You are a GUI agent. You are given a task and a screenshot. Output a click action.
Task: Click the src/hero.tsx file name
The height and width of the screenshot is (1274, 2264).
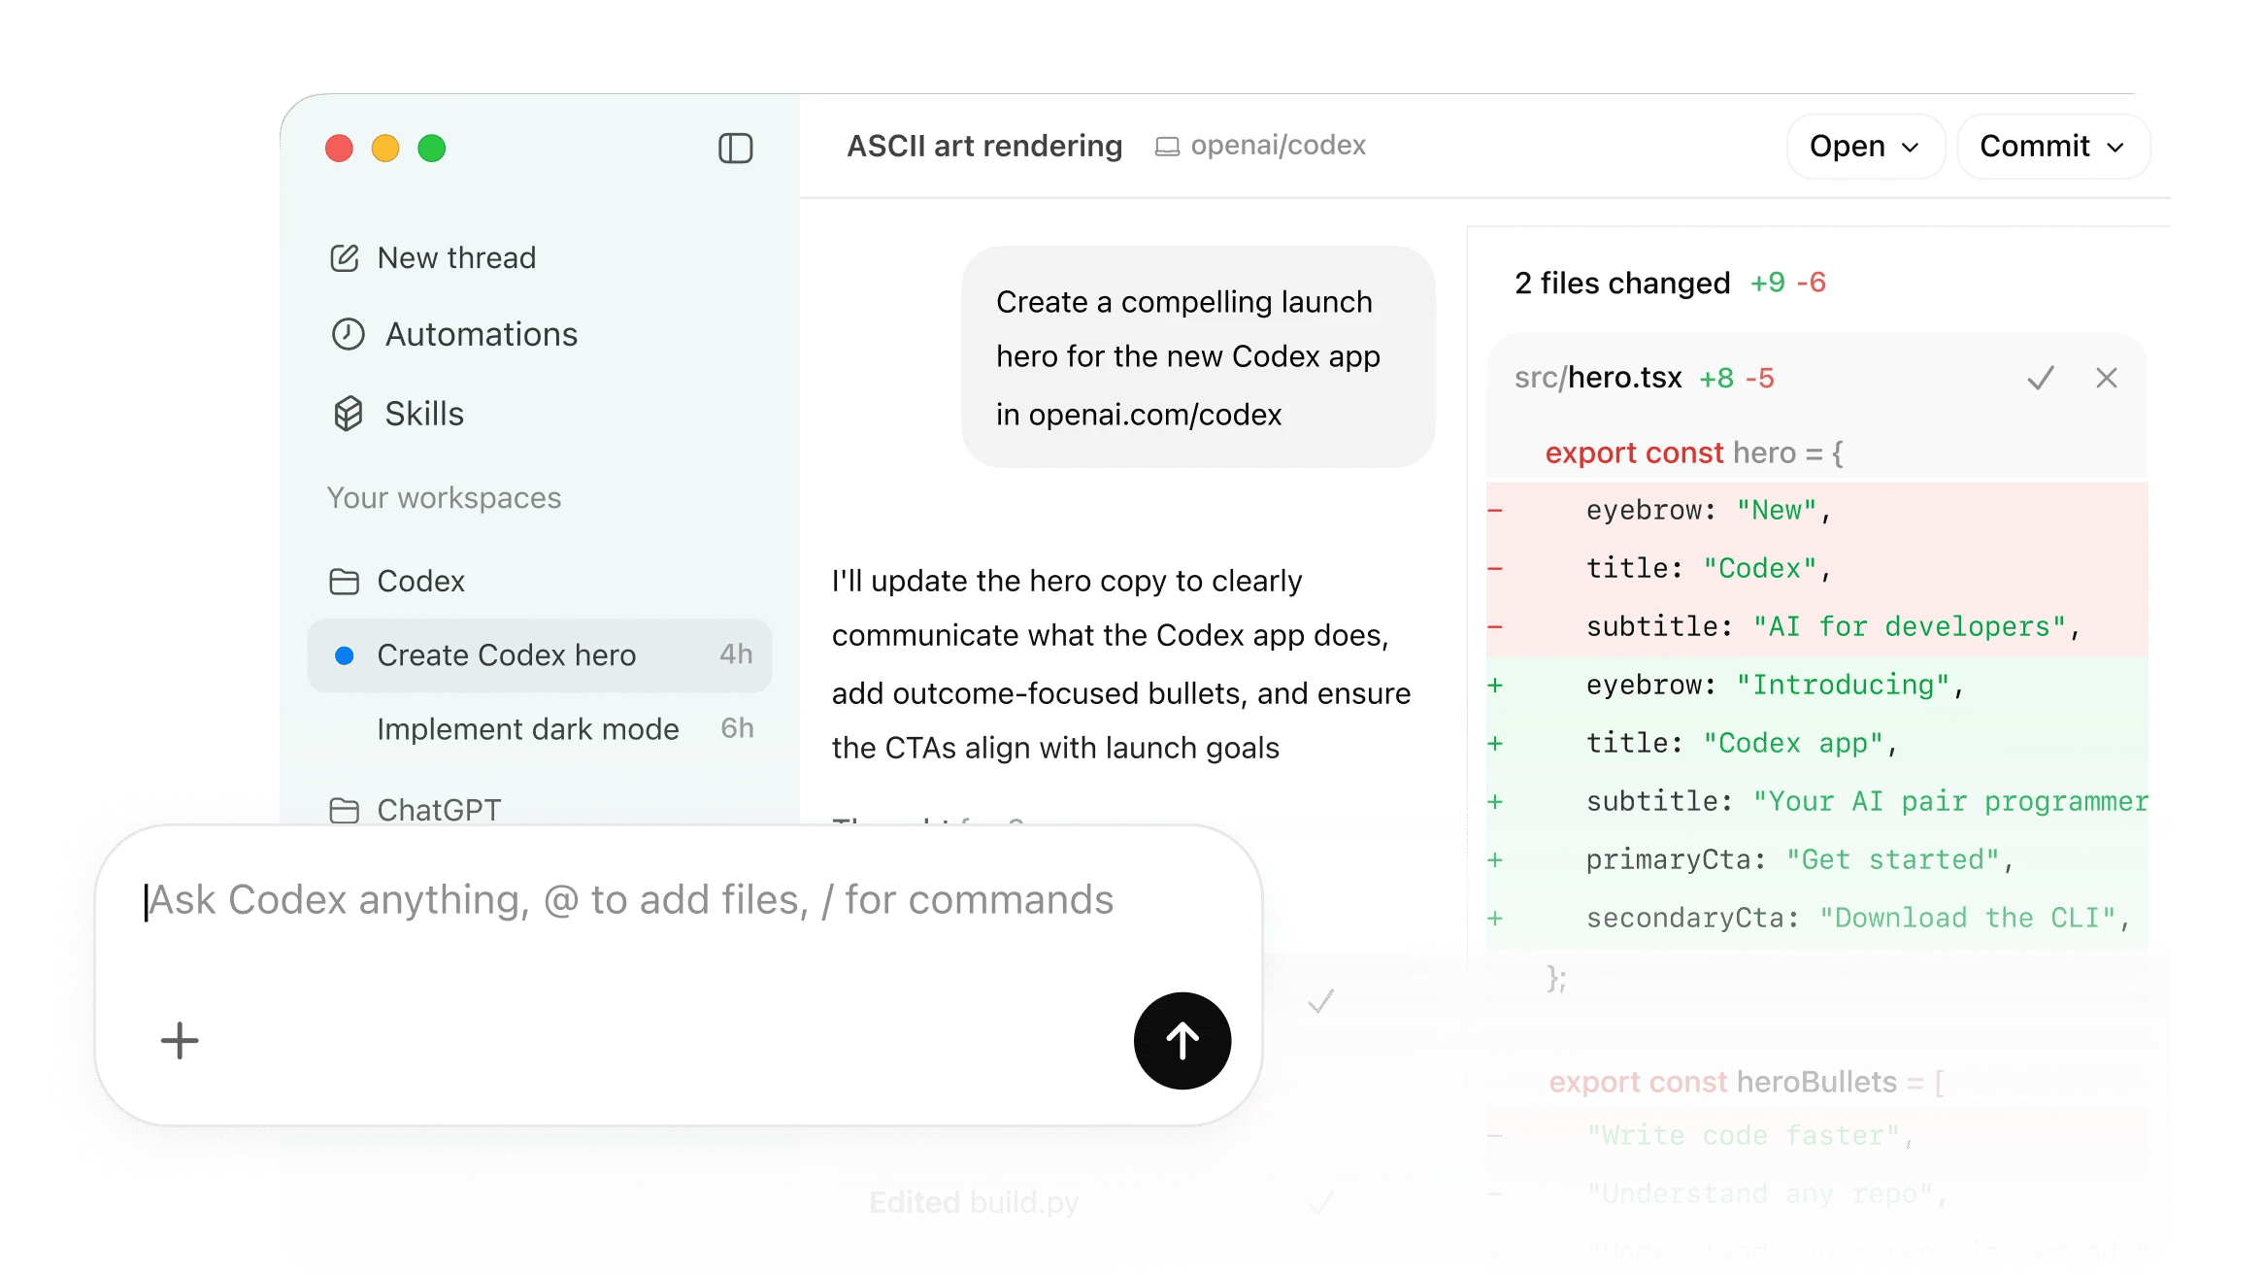(1598, 378)
